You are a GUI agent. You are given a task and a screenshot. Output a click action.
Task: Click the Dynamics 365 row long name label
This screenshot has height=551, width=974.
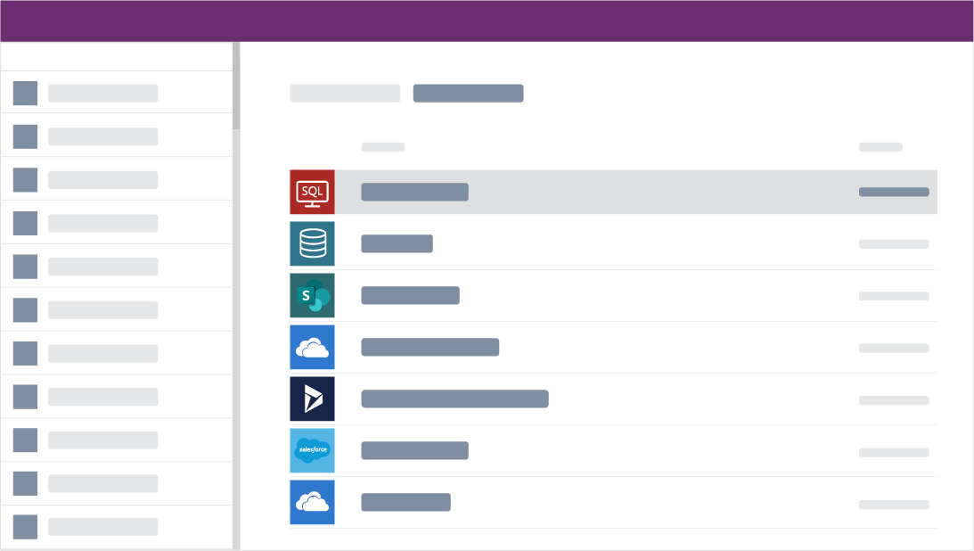(x=454, y=399)
